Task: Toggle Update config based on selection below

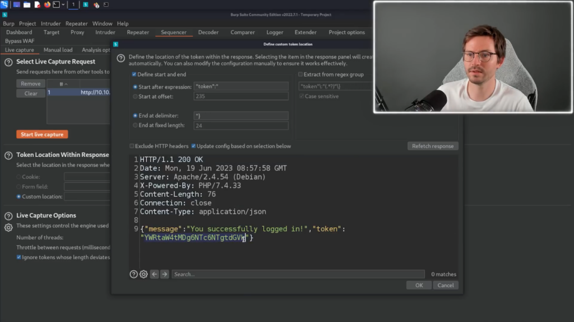Action: click(x=193, y=146)
